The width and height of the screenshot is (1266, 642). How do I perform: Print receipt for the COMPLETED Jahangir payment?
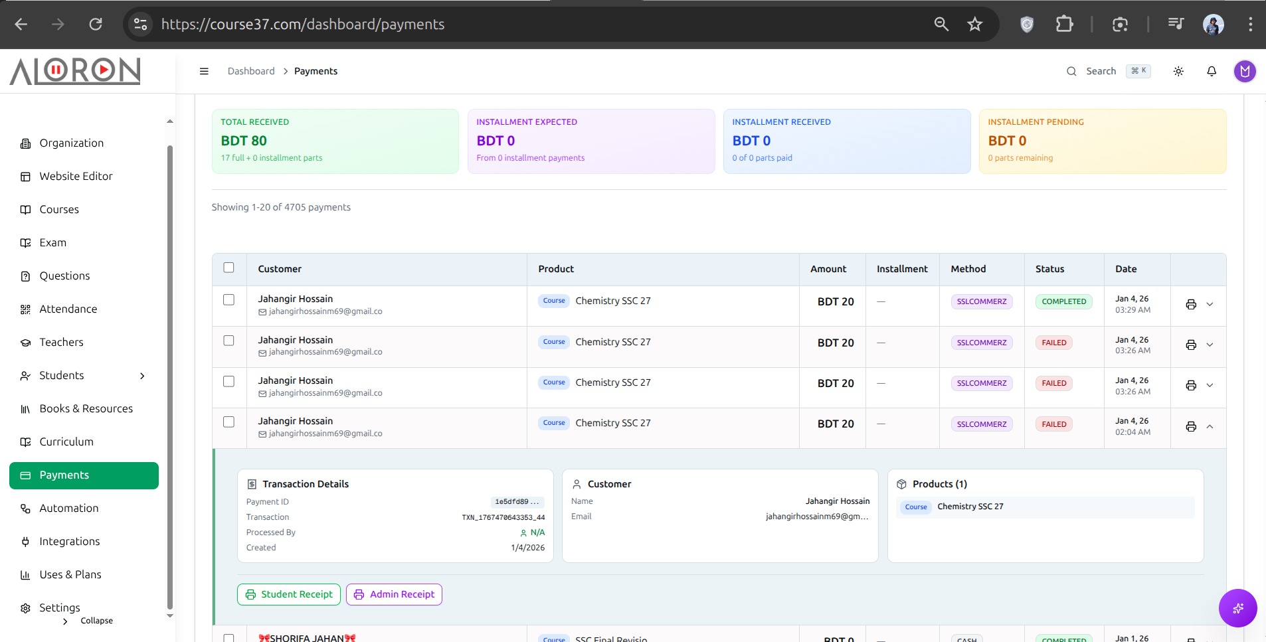tap(1191, 304)
